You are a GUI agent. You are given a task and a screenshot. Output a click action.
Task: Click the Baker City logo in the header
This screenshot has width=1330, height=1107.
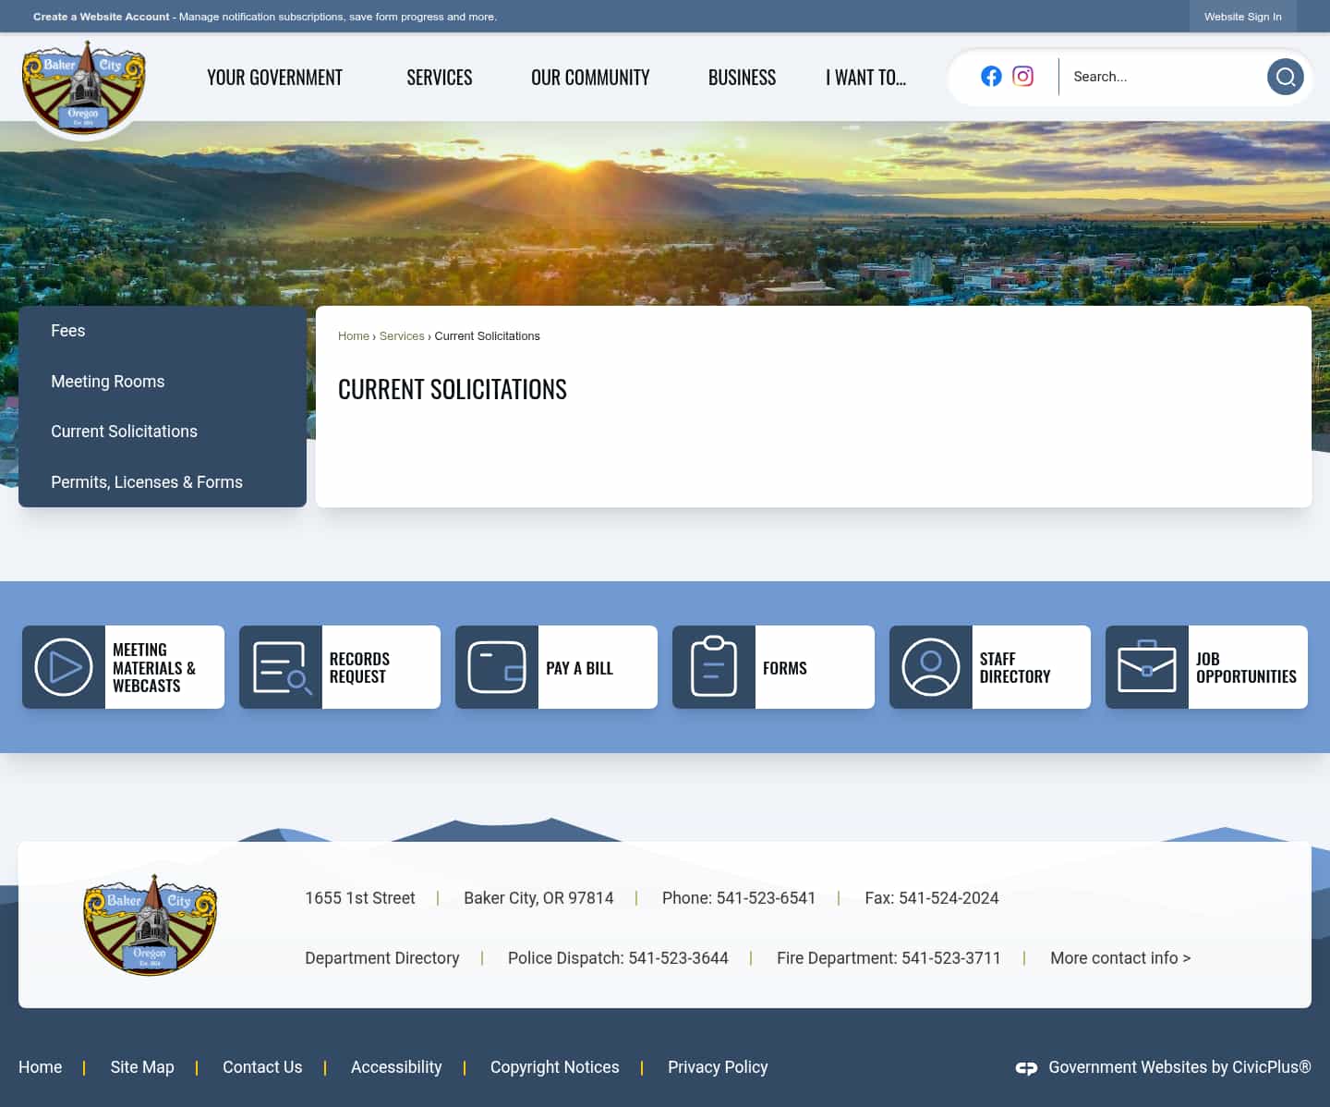(x=83, y=86)
